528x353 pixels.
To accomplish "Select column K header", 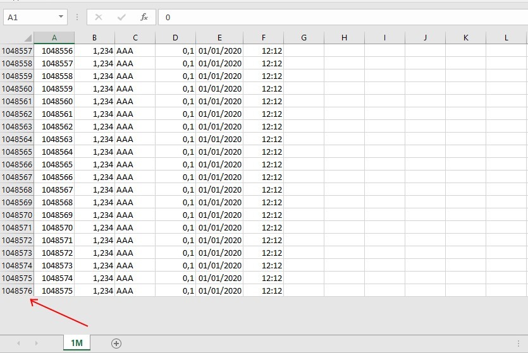I will click(465, 38).
